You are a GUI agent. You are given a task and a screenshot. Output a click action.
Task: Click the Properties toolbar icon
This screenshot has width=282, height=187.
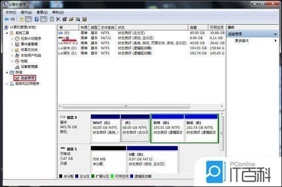tap(65, 19)
